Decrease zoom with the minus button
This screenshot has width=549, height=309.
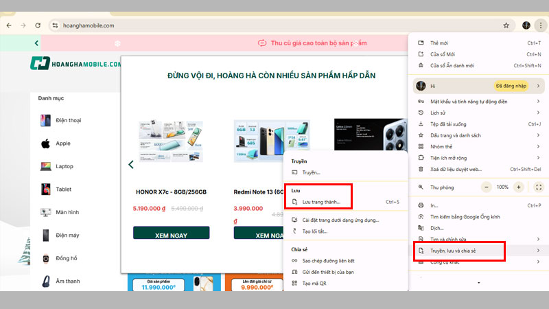[487, 187]
